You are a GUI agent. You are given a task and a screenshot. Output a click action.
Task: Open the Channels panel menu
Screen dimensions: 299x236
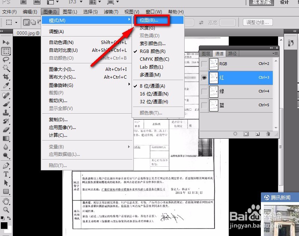pos(276,53)
